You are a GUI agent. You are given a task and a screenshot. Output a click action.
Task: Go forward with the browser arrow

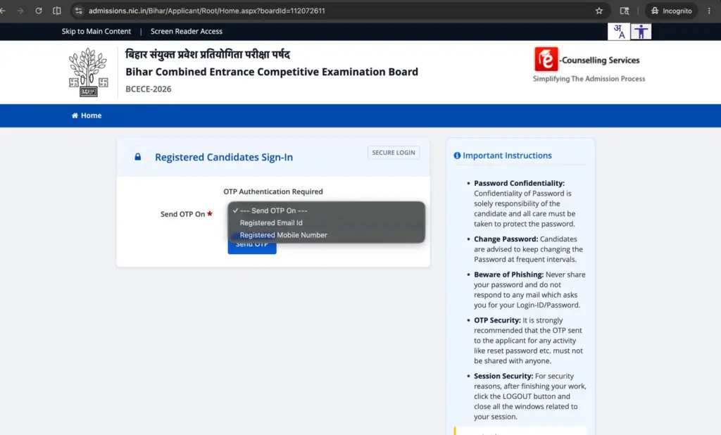(20, 11)
